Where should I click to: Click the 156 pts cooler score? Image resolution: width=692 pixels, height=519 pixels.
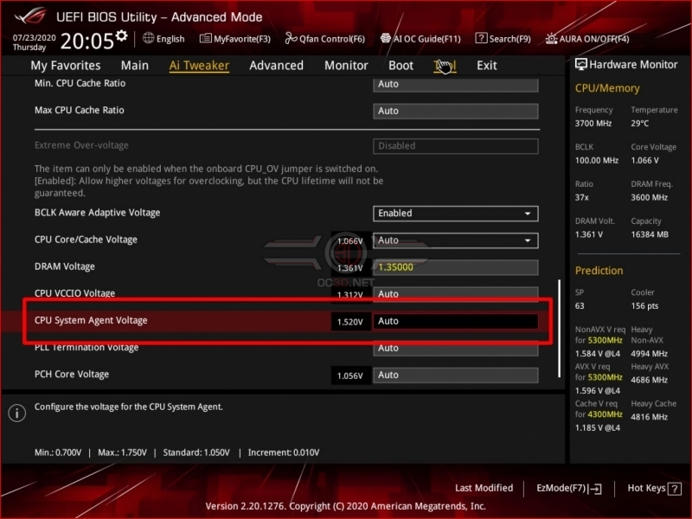[x=644, y=306]
